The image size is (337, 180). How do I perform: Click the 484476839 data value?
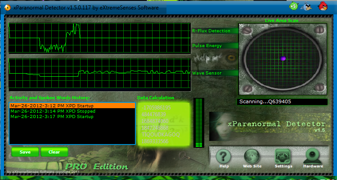pyautogui.click(x=153, y=114)
